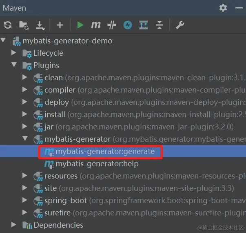
Task: Click Collapse All toolbar icon
Action: 160,25
